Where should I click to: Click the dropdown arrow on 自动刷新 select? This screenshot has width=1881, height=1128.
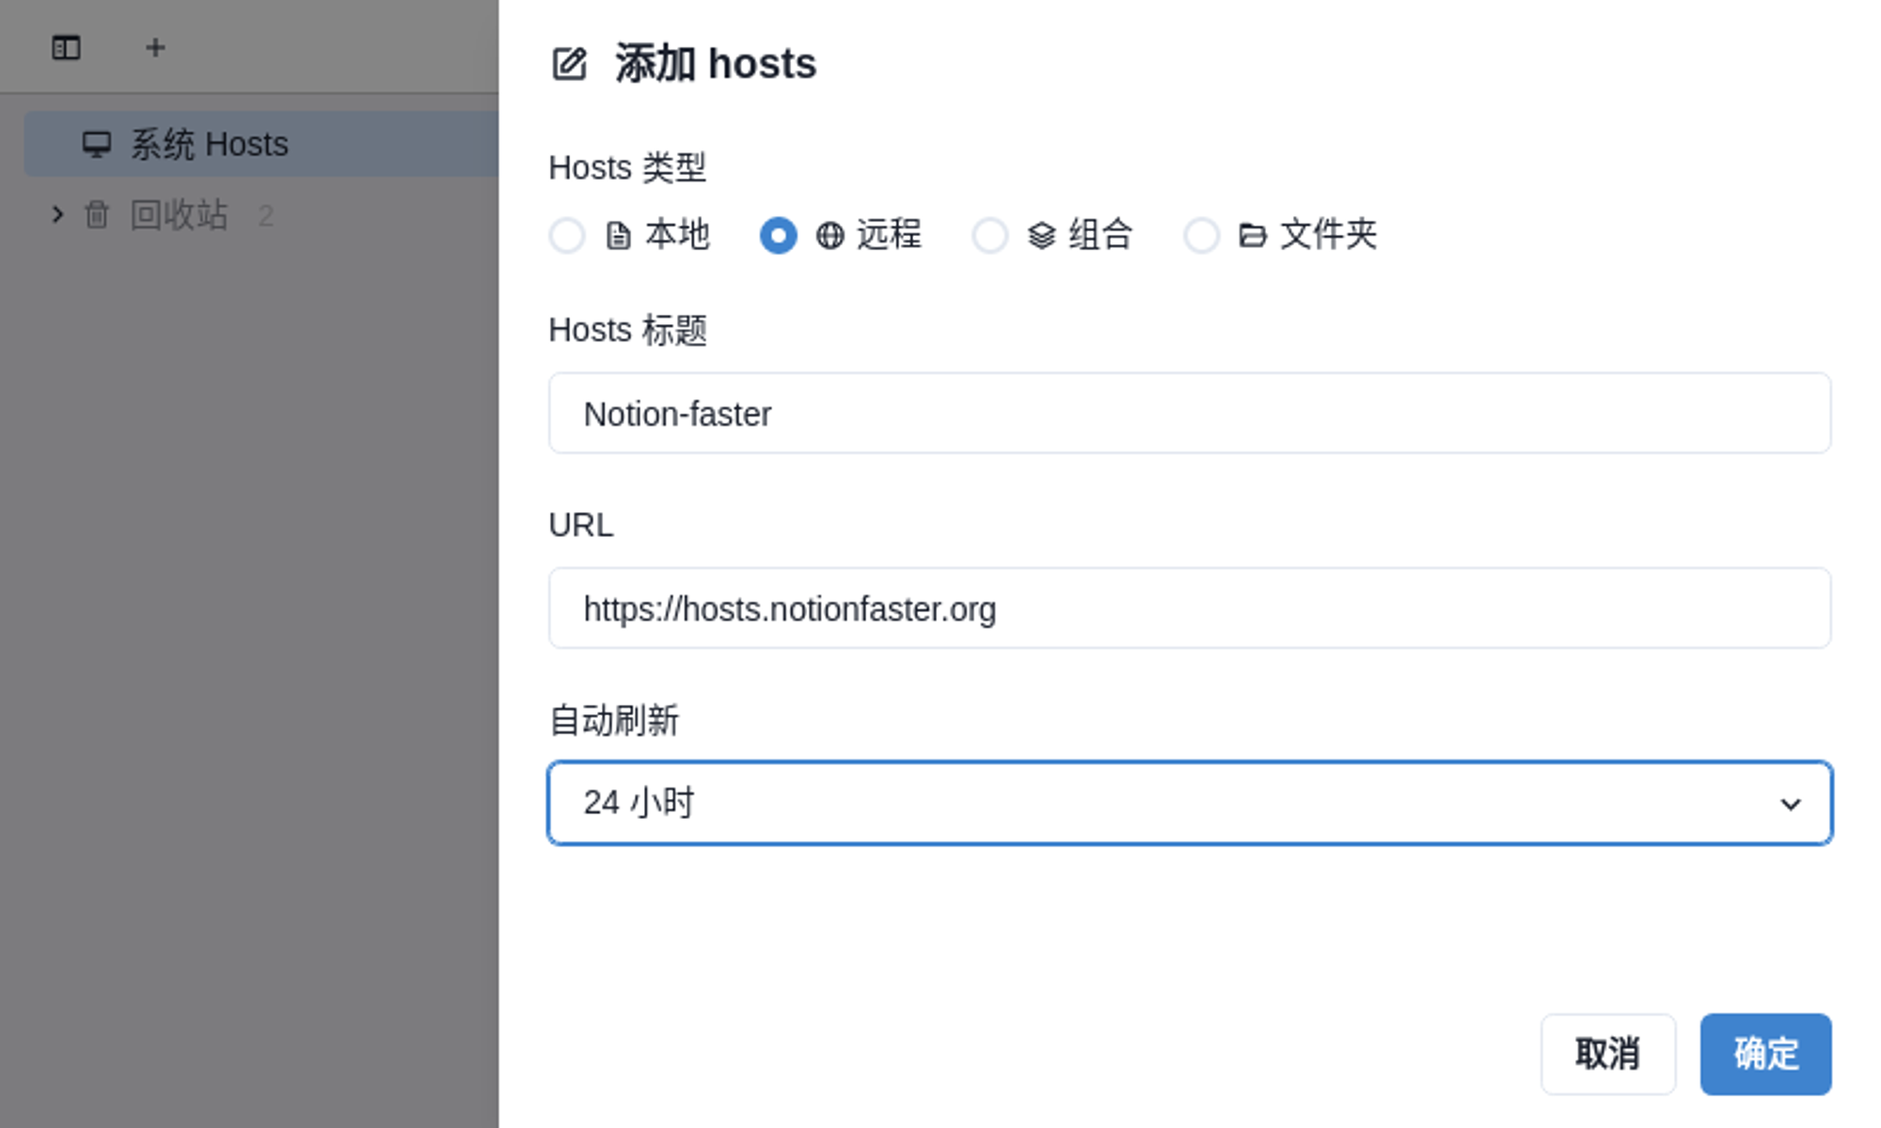1790,805
